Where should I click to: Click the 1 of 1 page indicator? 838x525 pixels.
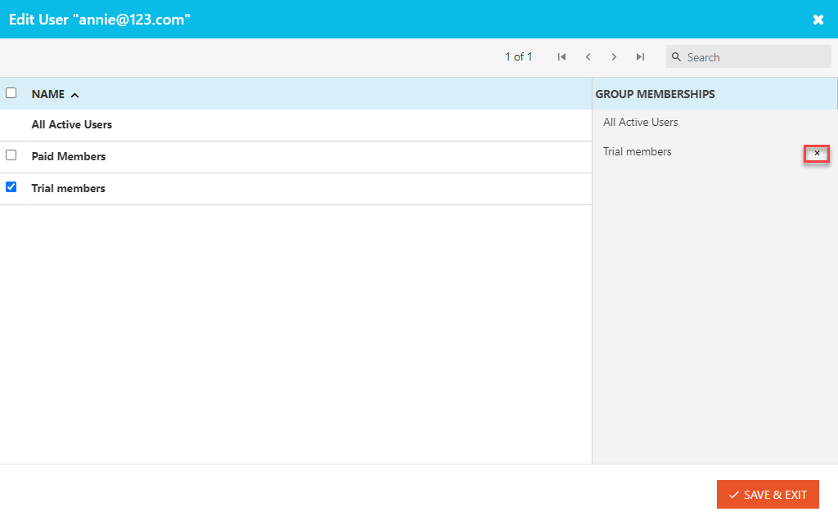(x=518, y=56)
